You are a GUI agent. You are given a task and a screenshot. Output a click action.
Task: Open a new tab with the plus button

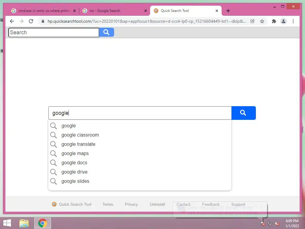click(228, 11)
